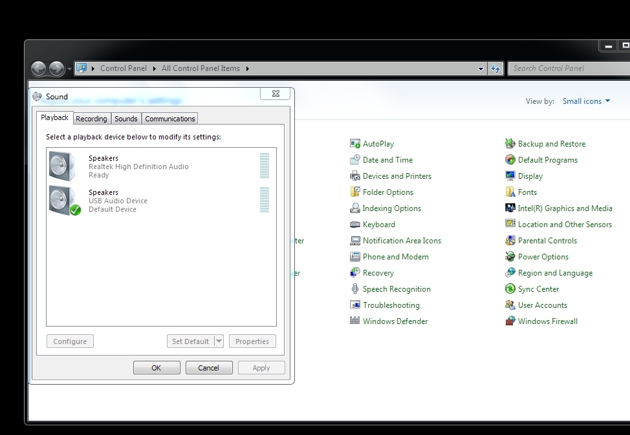
Task: Open the Windows Firewall link
Action: click(x=548, y=321)
